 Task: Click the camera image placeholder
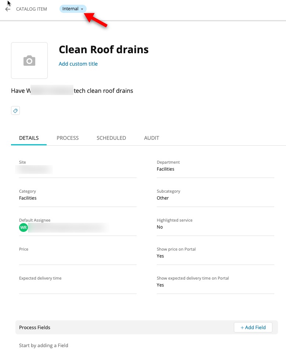29,61
